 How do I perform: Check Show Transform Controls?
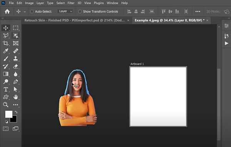coord(80,11)
